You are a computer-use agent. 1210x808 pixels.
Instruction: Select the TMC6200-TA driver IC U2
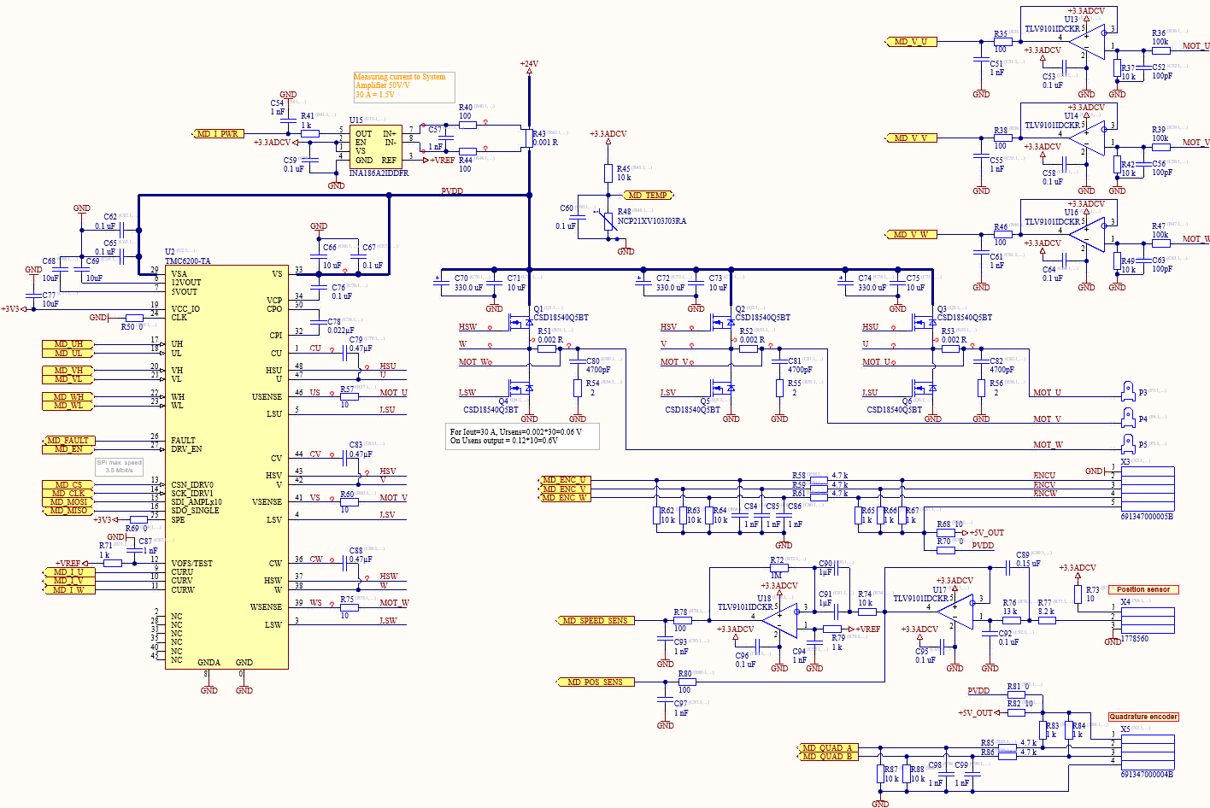point(226,467)
